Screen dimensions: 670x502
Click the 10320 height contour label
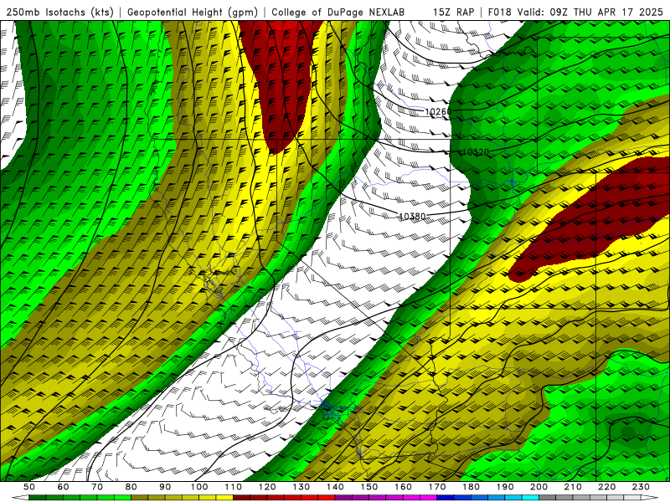point(476,152)
